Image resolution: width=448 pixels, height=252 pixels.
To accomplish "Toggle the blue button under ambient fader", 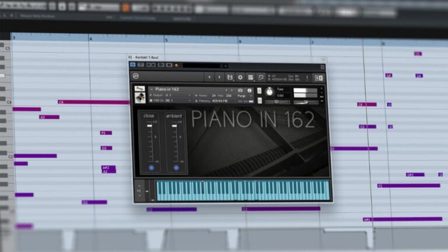I will pos(176,168).
